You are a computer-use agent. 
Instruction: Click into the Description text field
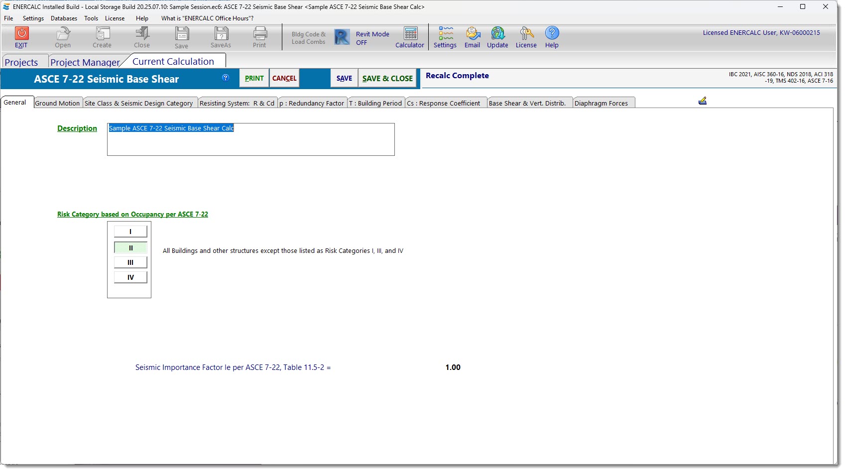(250, 142)
